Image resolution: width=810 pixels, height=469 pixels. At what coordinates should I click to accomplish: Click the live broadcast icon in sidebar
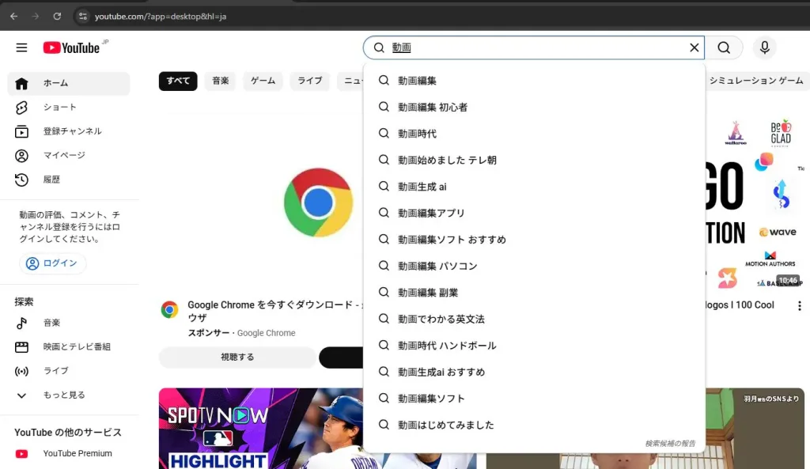point(21,372)
